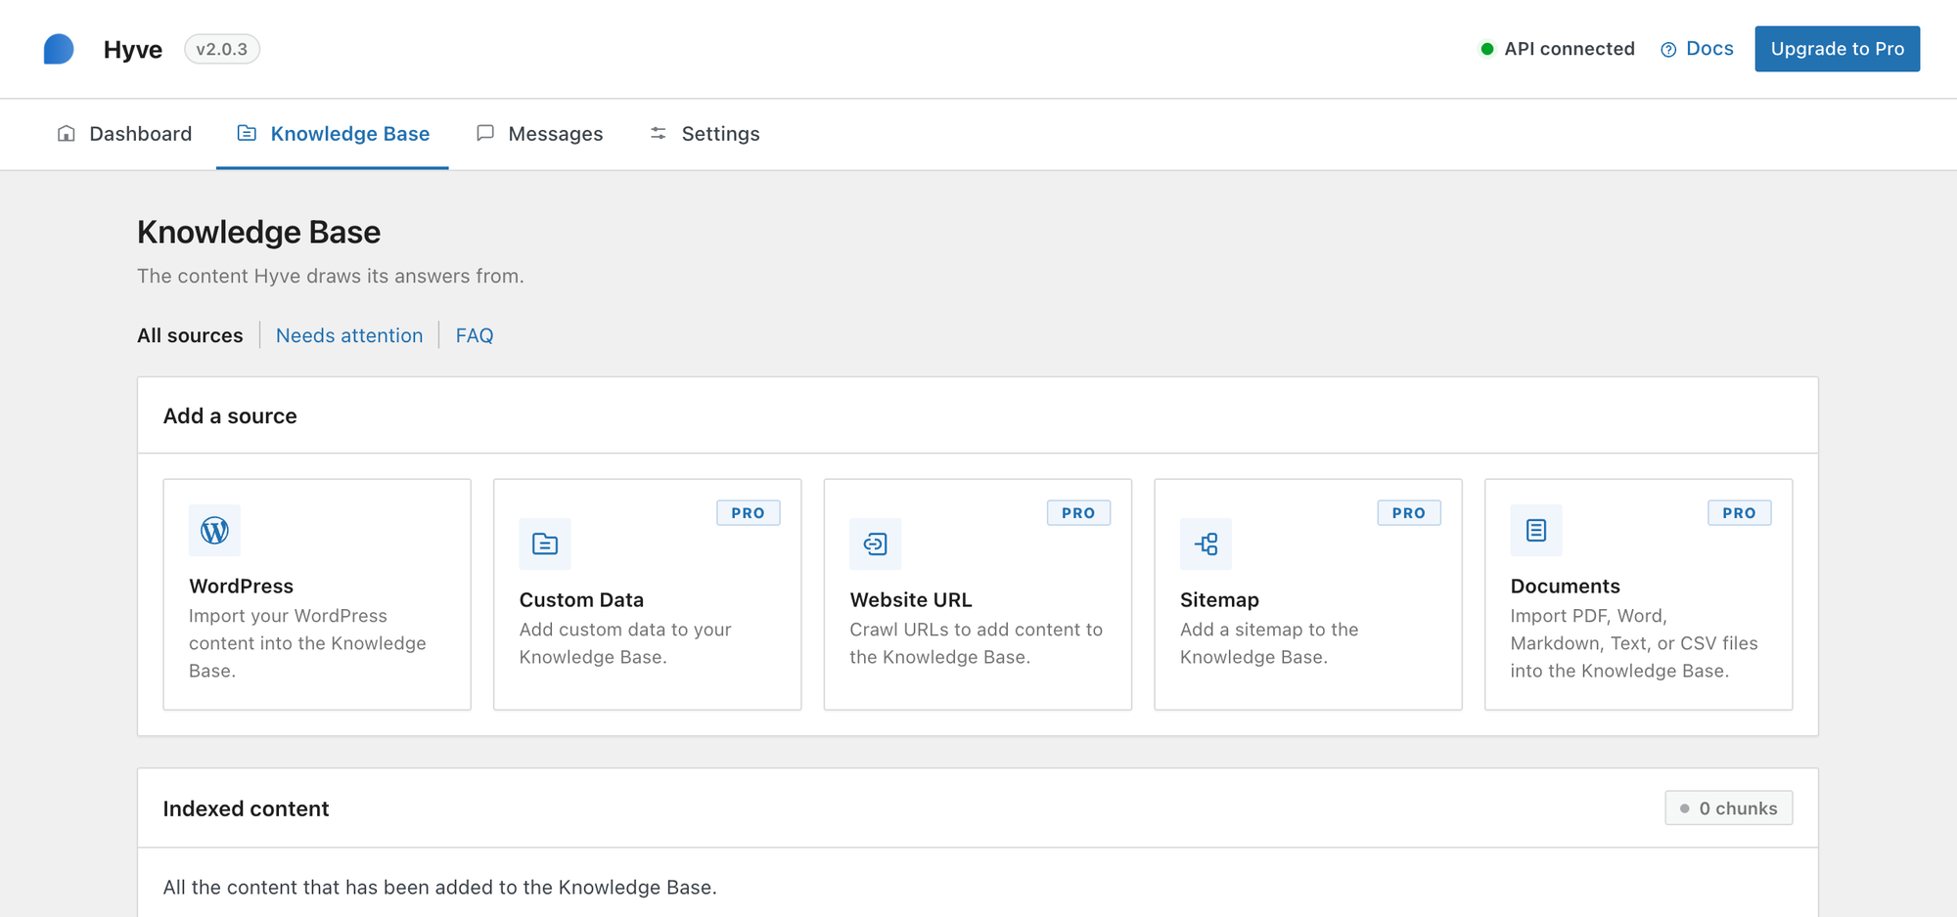
Task: Click the PRO badge on Website URL
Action: (1078, 513)
